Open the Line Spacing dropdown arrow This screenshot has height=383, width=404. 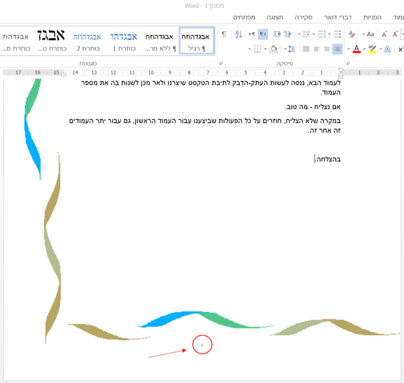[x=285, y=49]
